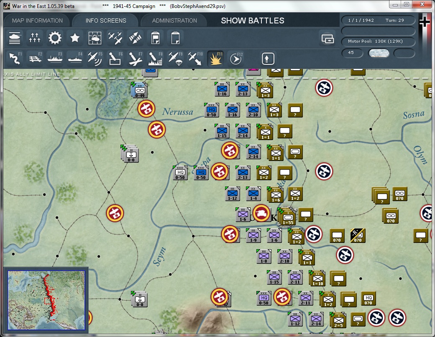
Task: Open the Production gear screen icon
Action: tap(55, 38)
